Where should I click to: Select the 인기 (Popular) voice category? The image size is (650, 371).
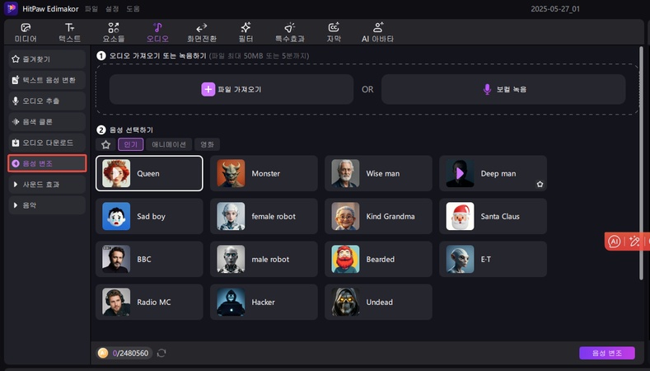130,144
